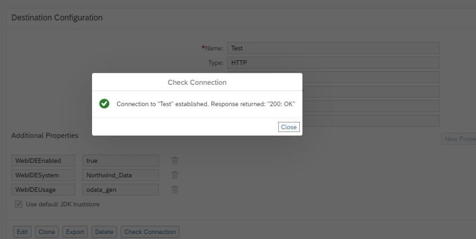476x239 pixels.
Task: Select the odata_gen value field
Action: click(x=120, y=190)
